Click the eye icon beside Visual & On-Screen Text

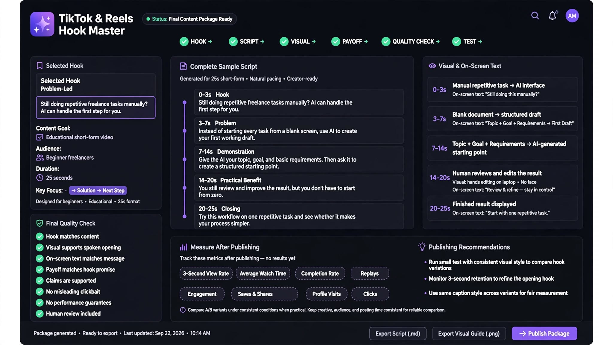pos(432,66)
